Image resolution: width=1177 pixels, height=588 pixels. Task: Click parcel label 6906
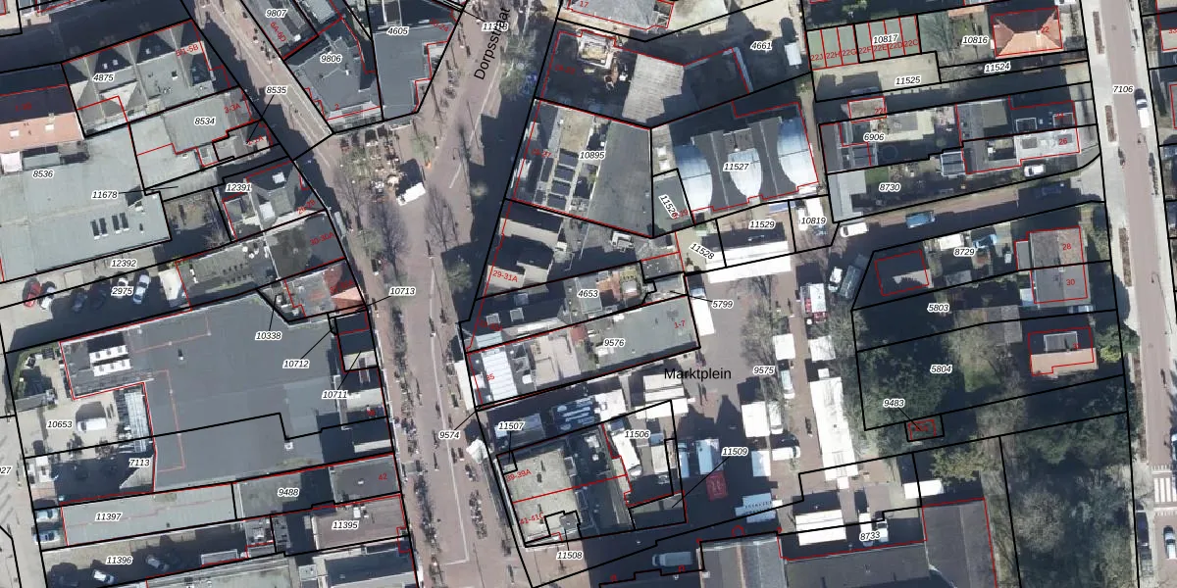point(873,137)
